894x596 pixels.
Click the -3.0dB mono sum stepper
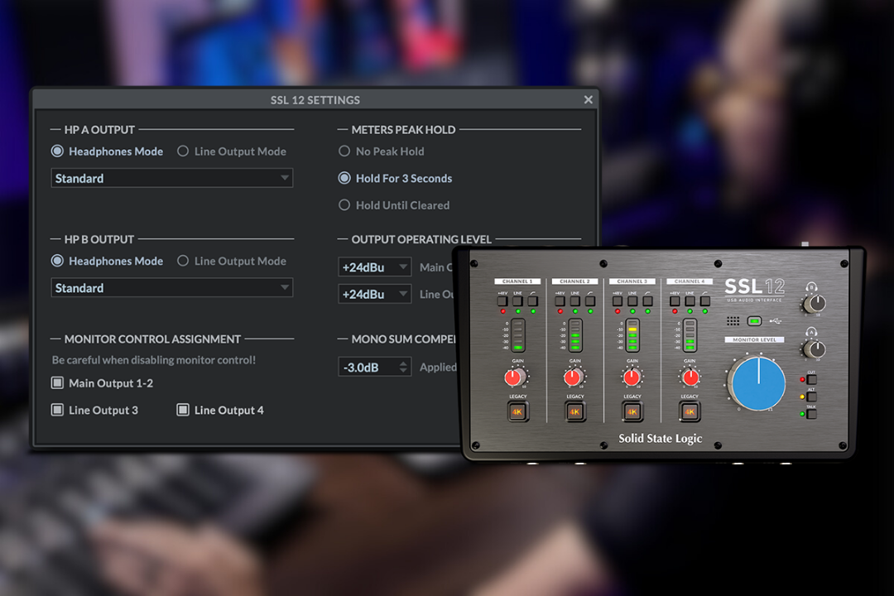(375, 367)
